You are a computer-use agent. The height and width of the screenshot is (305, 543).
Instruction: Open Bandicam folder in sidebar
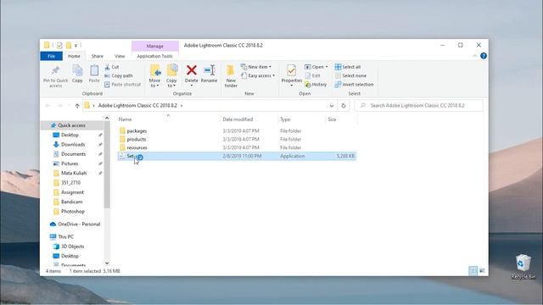[x=71, y=202]
